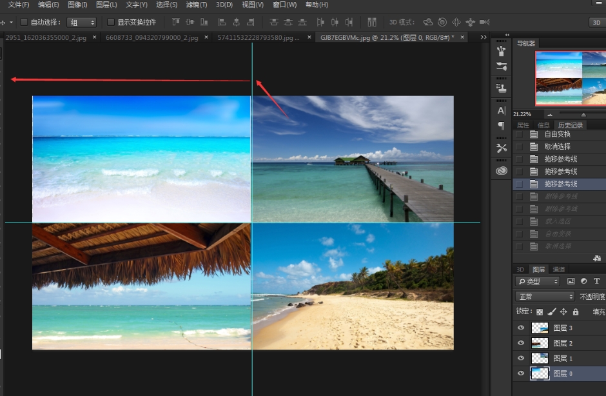Open the Paragraph panel icon
The height and width of the screenshot is (396, 606).
coord(502,126)
